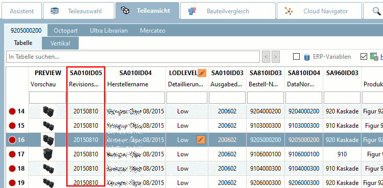This screenshot has width=383, height=188.
Task: Select Bestell-N cell 9103000300 in row 15
Action: (x=266, y=126)
